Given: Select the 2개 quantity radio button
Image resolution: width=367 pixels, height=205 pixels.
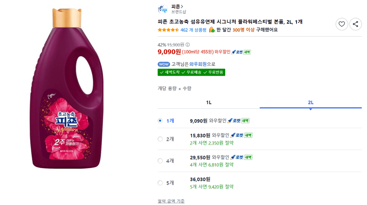Looking at the screenshot, I should (160, 139).
